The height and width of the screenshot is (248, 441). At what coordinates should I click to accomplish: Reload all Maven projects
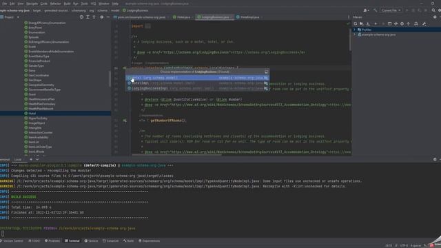(x=356, y=24)
